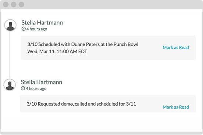203x135 pixels.
Task: Open the first Stella Hartmann name heading
Action: (42, 23)
